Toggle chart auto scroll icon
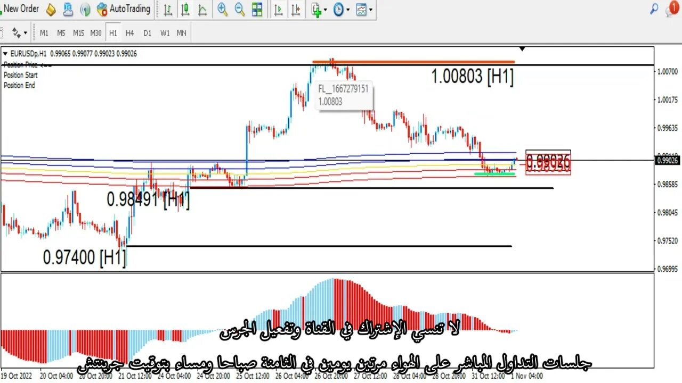The width and height of the screenshot is (682, 383). coord(278,9)
